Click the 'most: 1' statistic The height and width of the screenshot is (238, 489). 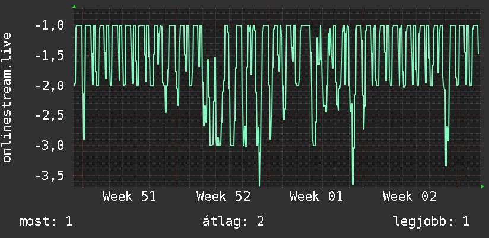click(46, 221)
